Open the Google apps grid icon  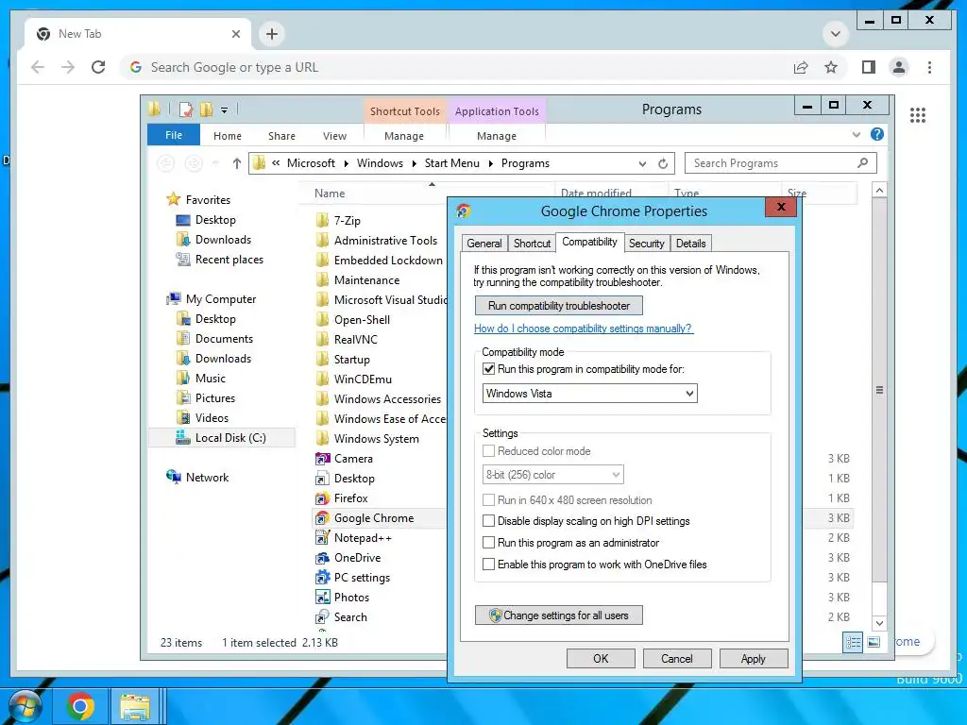pos(918,114)
